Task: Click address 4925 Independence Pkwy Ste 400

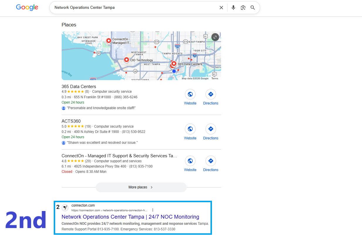Action: click(100, 166)
